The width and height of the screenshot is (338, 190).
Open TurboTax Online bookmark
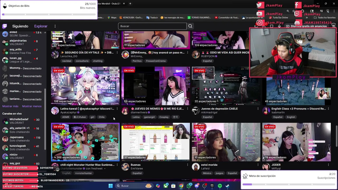click(x=279, y=18)
